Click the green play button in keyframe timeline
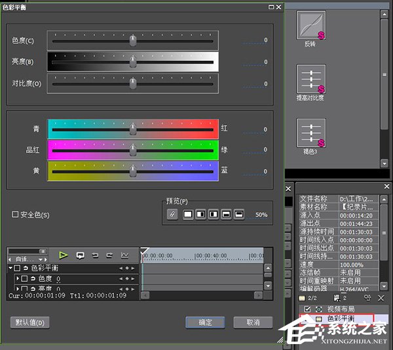The width and height of the screenshot is (393, 350). coord(64,255)
